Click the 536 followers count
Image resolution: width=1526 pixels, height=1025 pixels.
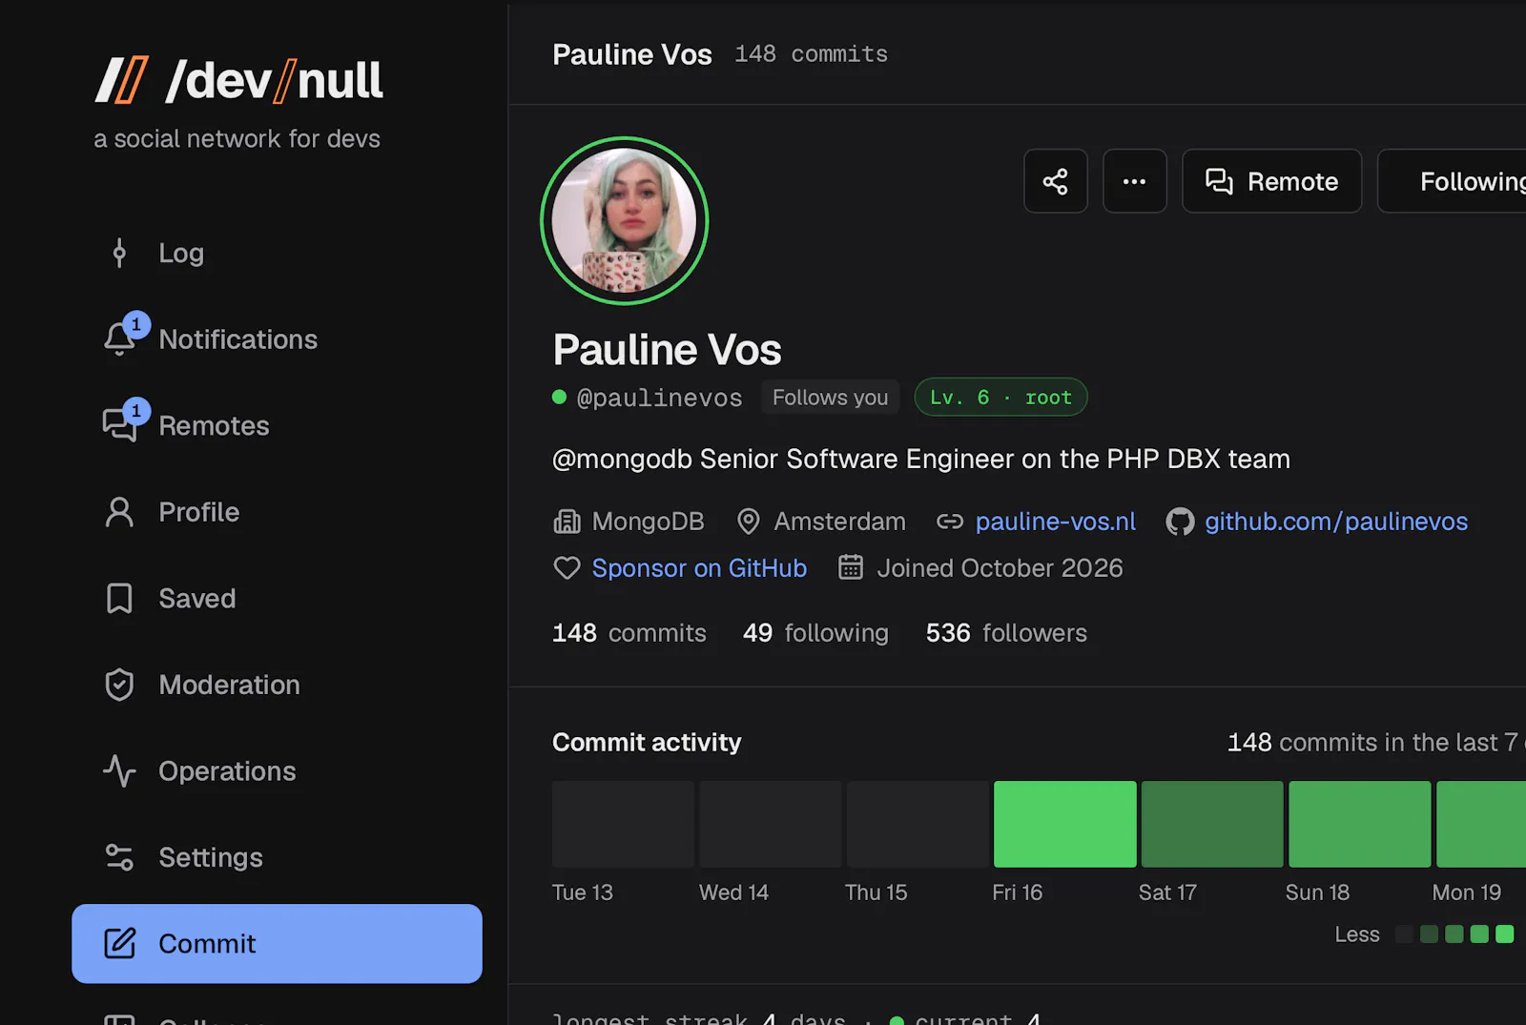point(1006,633)
